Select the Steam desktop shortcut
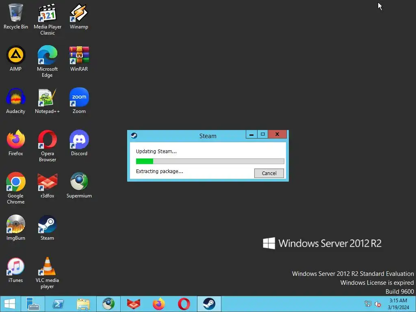This screenshot has height=312, width=416. point(48,227)
